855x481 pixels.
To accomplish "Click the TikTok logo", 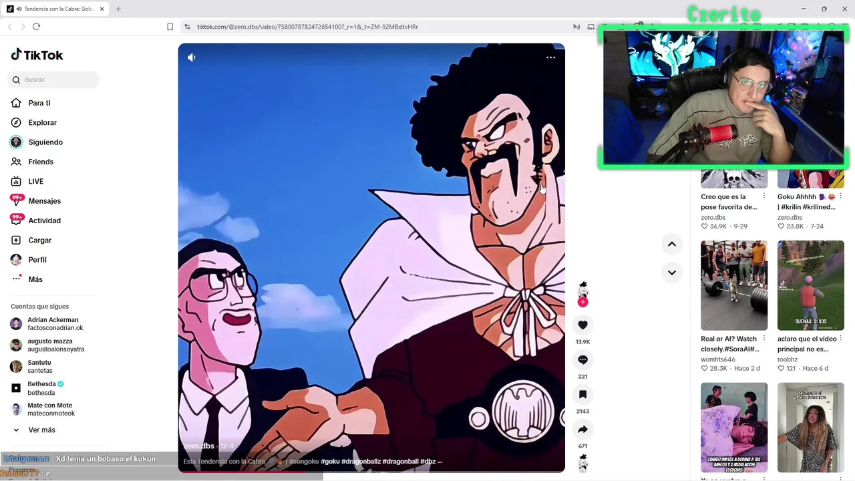I will click(37, 55).
